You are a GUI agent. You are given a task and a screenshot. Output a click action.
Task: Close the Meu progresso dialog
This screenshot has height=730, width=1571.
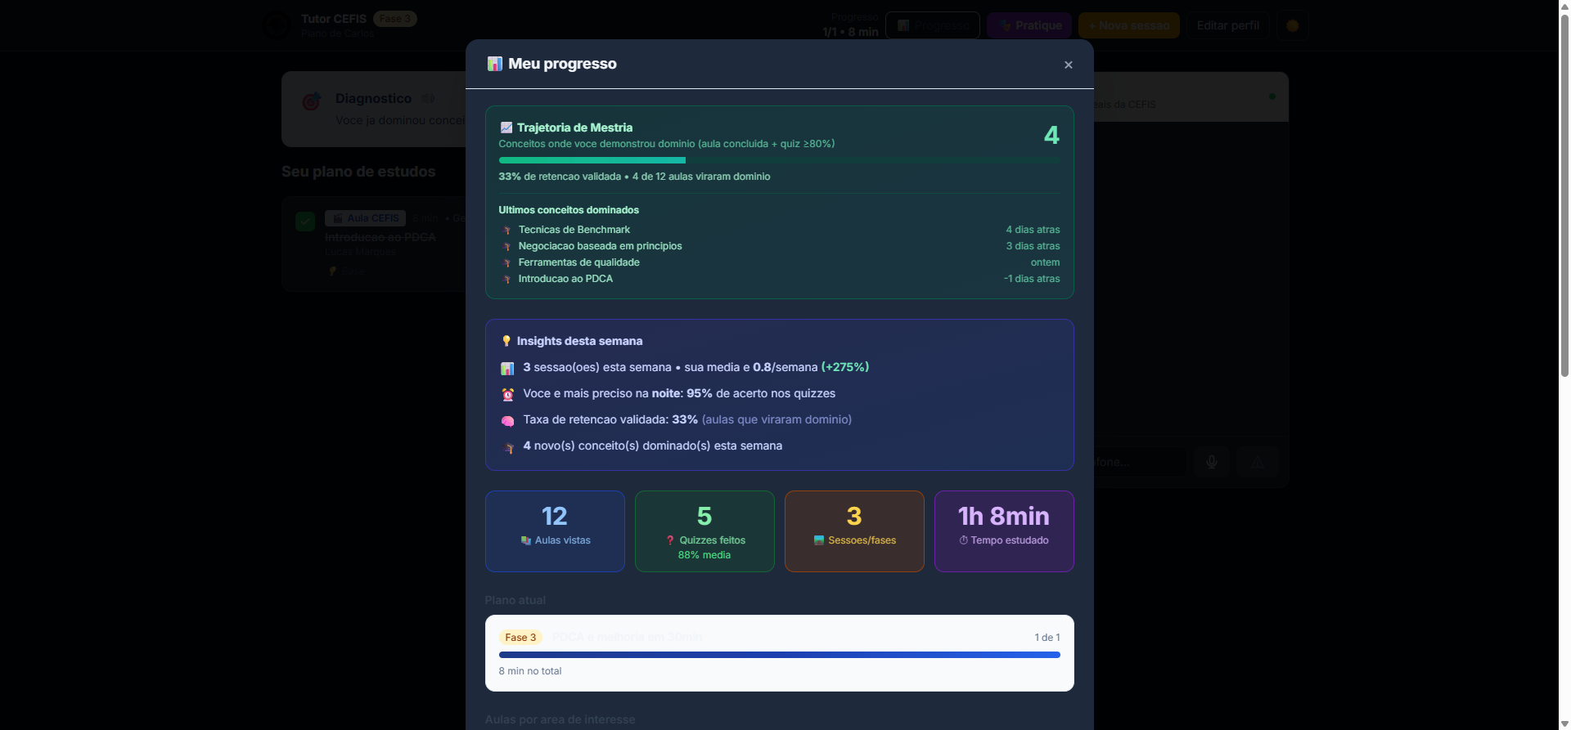1068,65
